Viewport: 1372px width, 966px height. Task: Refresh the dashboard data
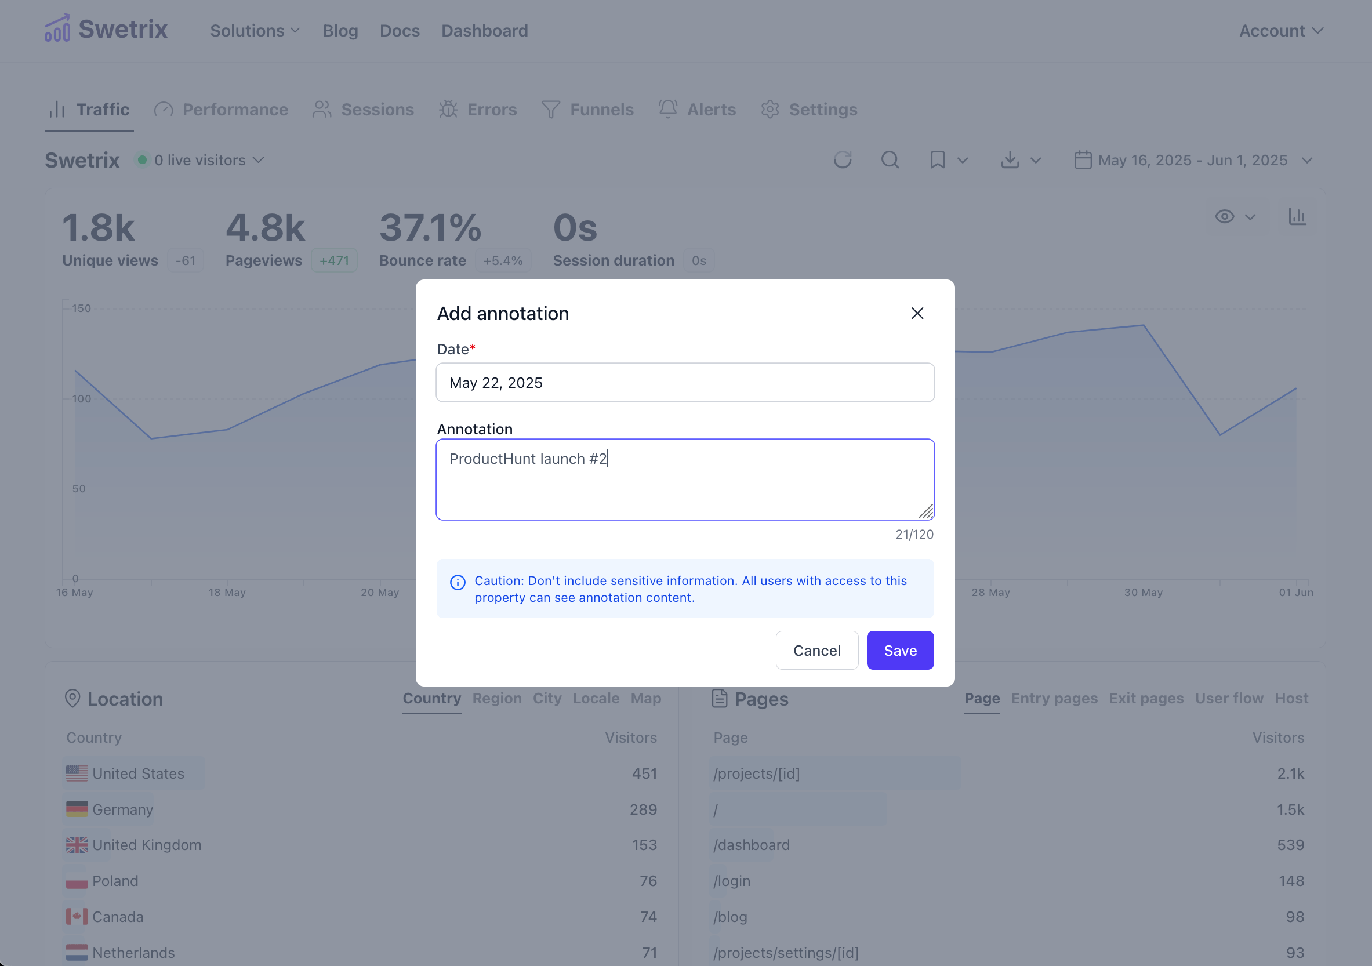843,159
